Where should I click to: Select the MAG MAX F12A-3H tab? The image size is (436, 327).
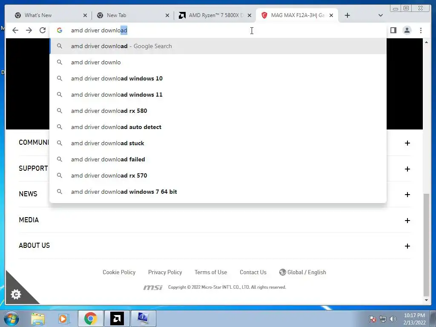pos(296,15)
